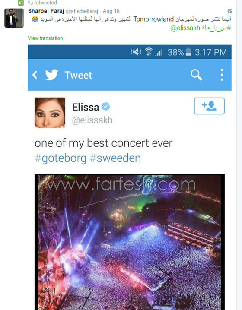Click the Wi-Fi status icon

click(149, 52)
